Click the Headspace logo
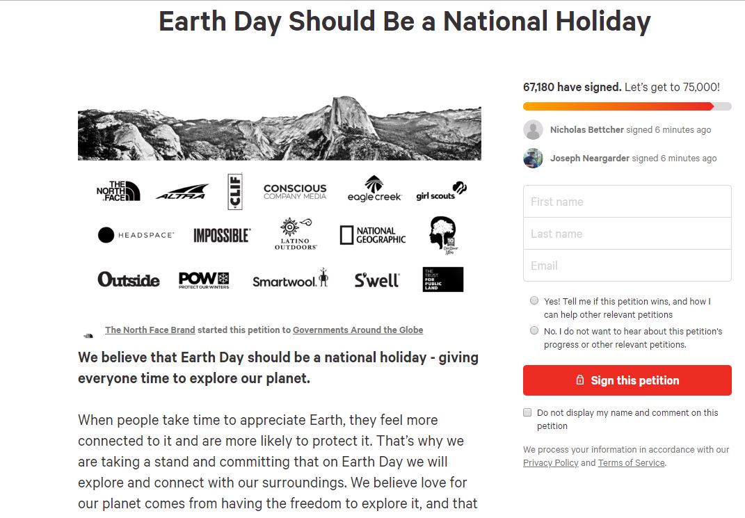The width and height of the screenshot is (745, 518). coord(136,235)
